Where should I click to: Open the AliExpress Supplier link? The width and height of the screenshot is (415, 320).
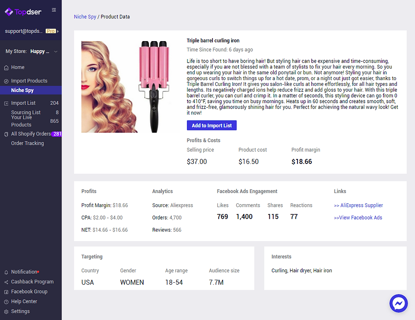pos(359,205)
